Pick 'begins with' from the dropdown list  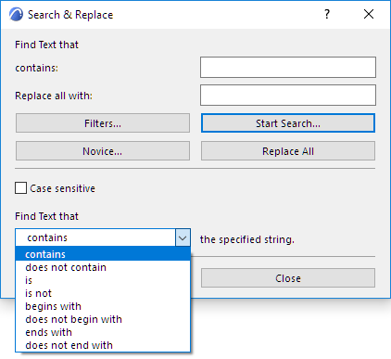coord(103,306)
